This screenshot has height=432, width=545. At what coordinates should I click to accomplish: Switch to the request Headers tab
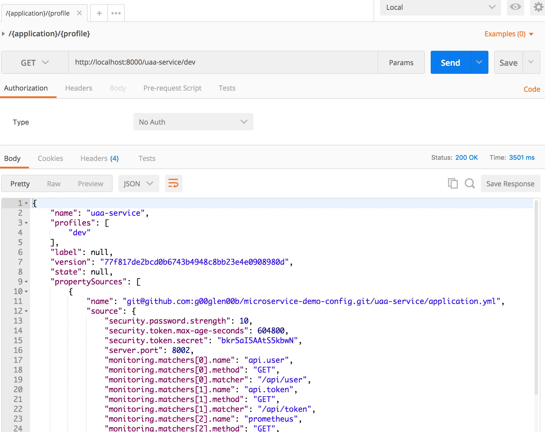(79, 88)
